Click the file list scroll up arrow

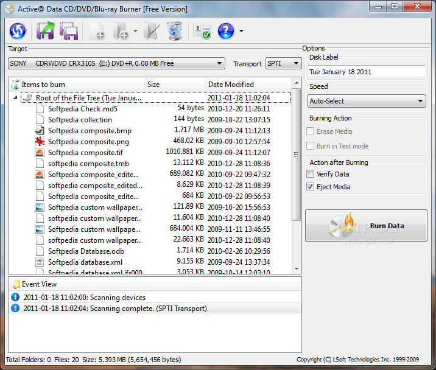tap(297, 83)
